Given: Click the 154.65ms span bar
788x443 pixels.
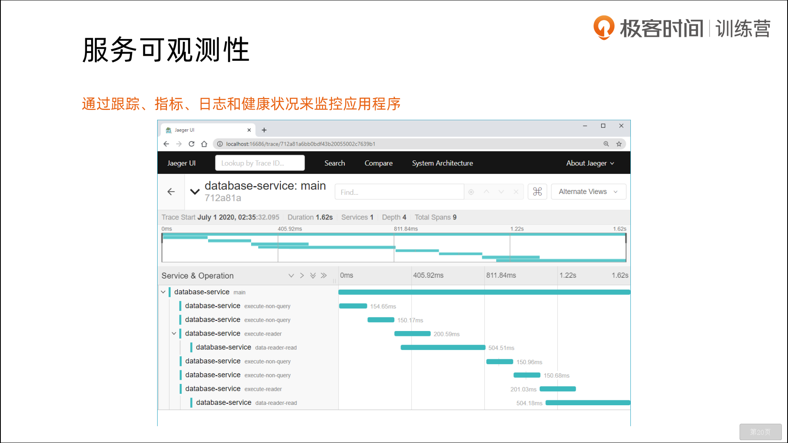Looking at the screenshot, I should 353,306.
